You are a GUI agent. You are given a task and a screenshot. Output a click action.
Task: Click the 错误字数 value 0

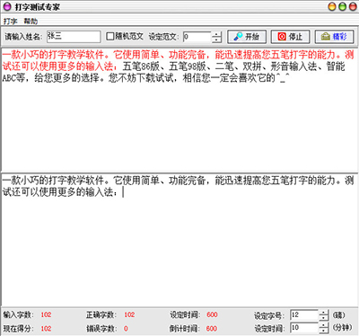(126, 329)
